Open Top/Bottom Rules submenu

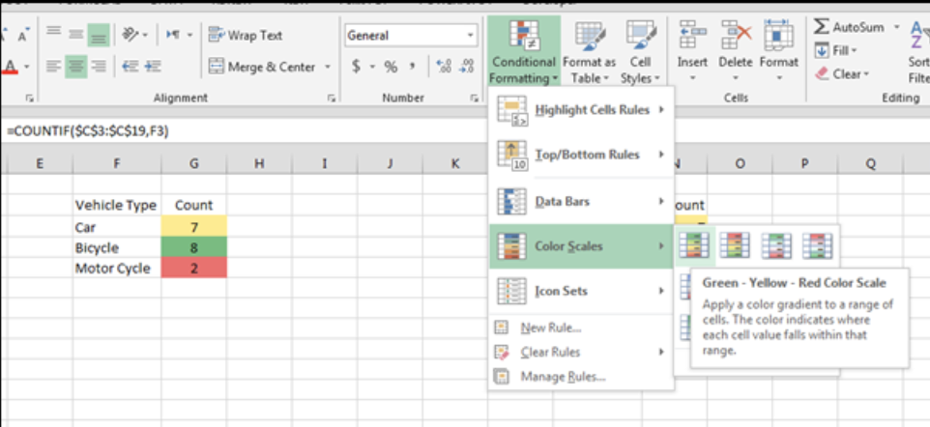(581, 155)
